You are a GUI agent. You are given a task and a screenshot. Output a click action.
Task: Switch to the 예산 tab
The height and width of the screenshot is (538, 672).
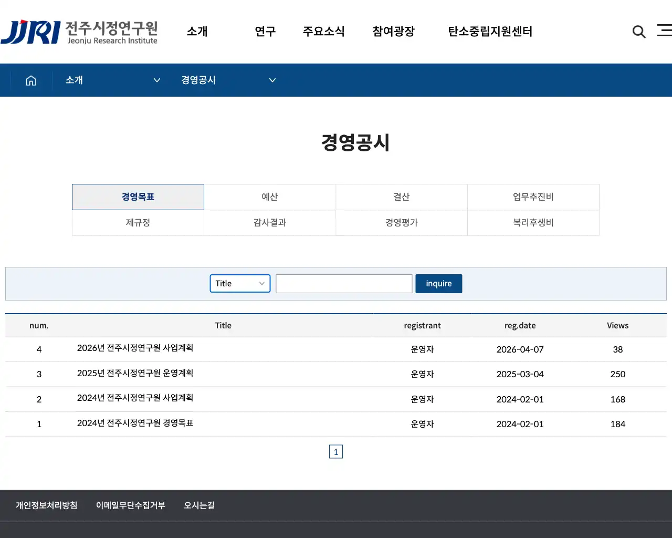(270, 197)
